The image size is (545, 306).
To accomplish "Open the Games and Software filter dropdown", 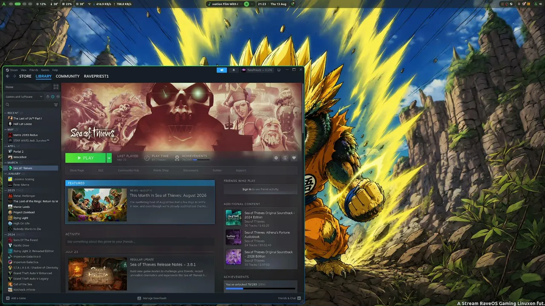I will coord(23,97).
